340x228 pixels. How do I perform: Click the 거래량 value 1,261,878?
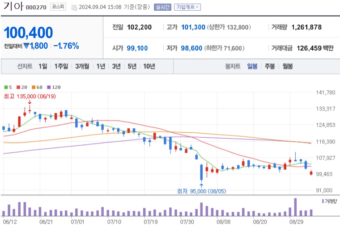point(306,27)
